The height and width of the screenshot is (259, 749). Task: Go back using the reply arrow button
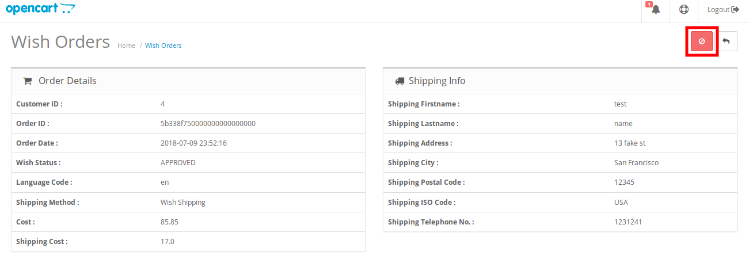click(726, 41)
